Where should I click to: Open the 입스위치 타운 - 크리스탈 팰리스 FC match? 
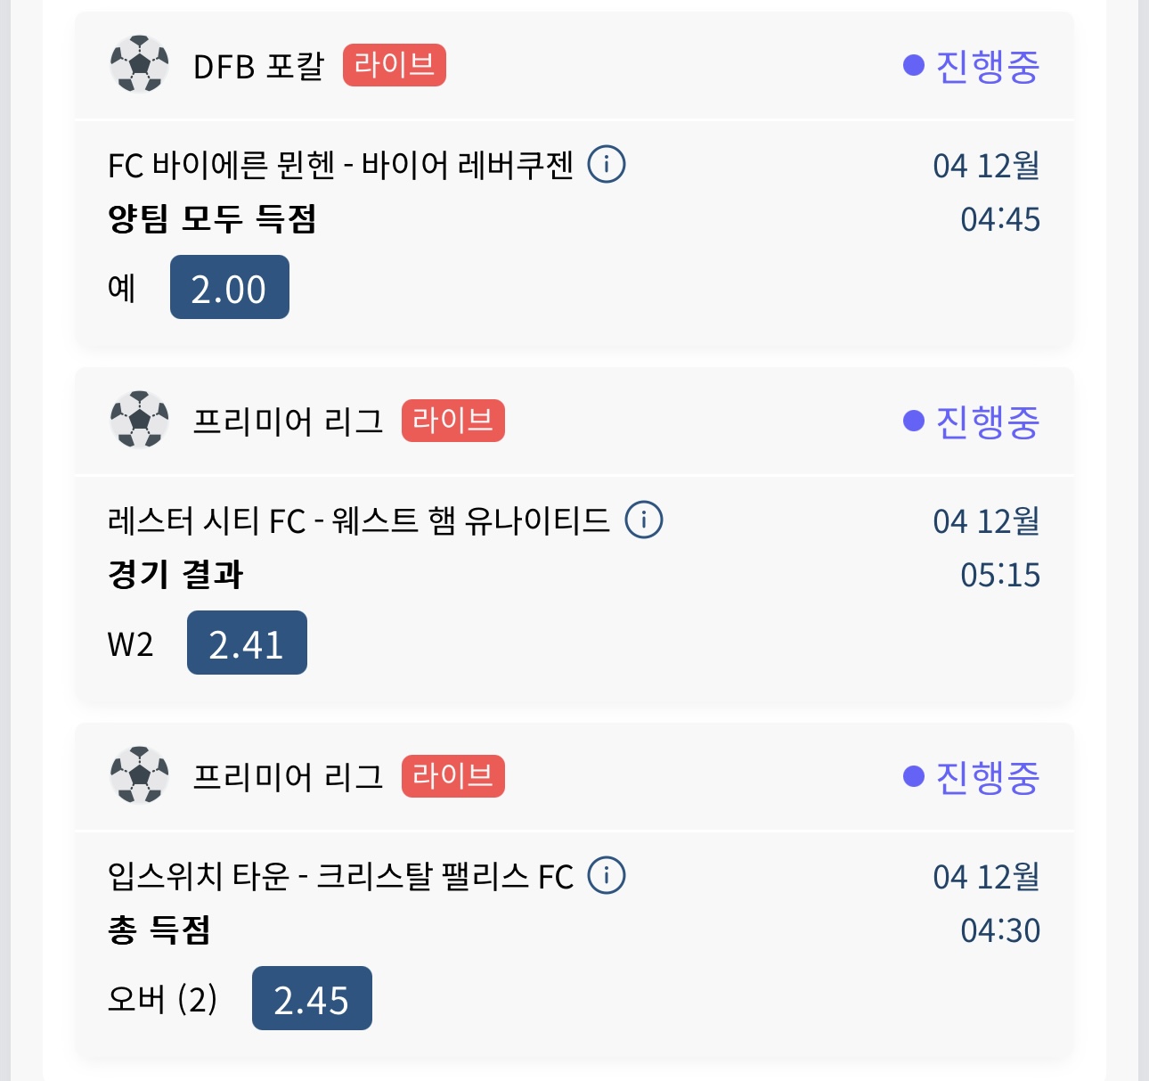click(x=340, y=877)
